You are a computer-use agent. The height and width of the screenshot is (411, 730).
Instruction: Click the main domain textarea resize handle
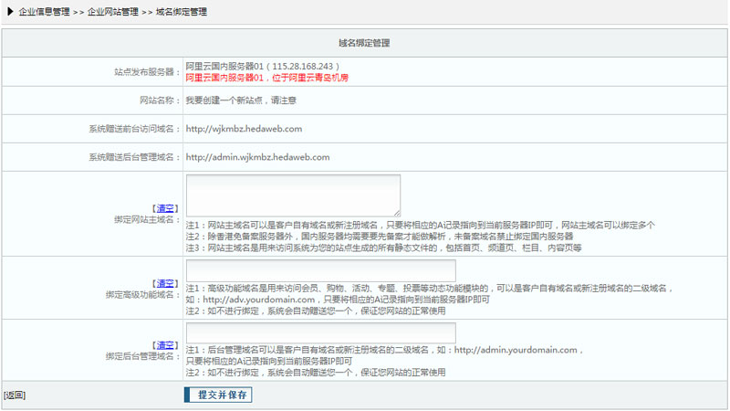pos(397,212)
